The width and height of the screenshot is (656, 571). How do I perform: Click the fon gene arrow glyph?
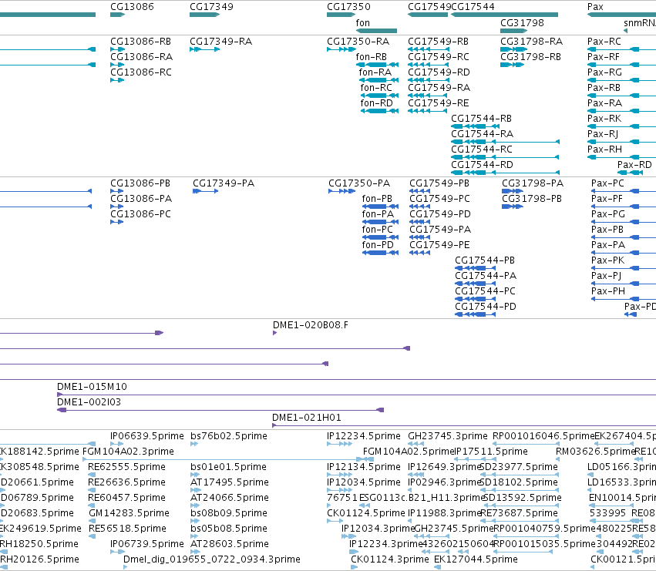click(376, 31)
